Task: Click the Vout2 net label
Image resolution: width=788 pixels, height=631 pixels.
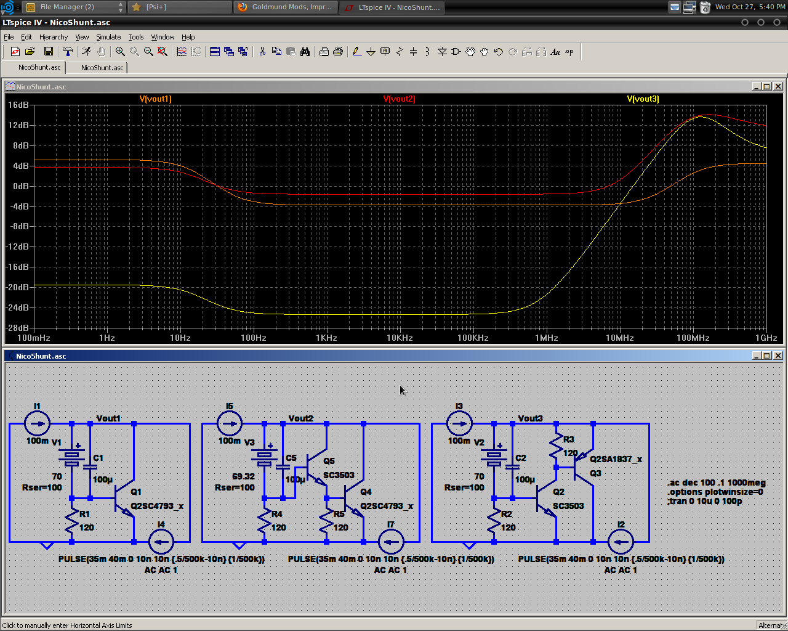Action: [x=301, y=418]
